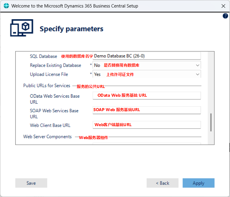Click the blue help question mark icon
Viewport: 230px width, 197px height.
(225, 16)
